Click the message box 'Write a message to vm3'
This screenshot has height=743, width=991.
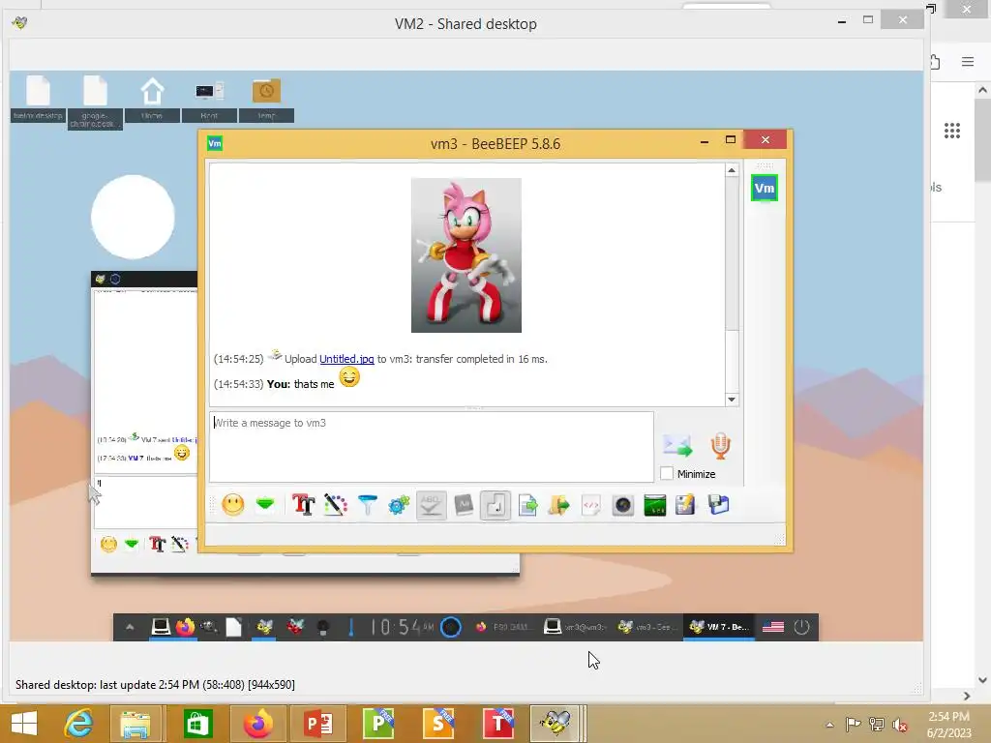(432, 447)
